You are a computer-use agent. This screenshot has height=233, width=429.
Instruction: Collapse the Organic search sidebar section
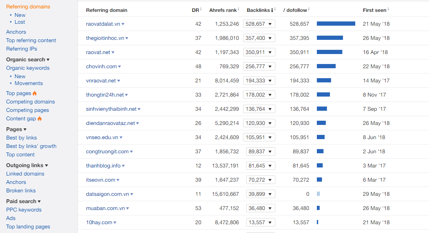pyautogui.click(x=28, y=59)
